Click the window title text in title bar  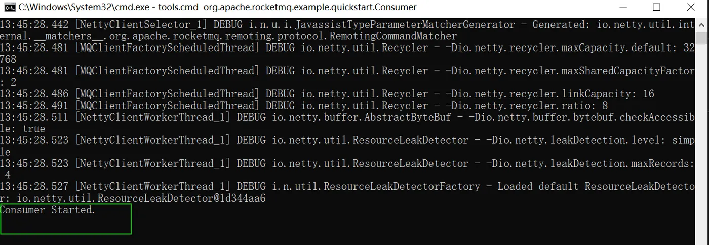point(218,7)
